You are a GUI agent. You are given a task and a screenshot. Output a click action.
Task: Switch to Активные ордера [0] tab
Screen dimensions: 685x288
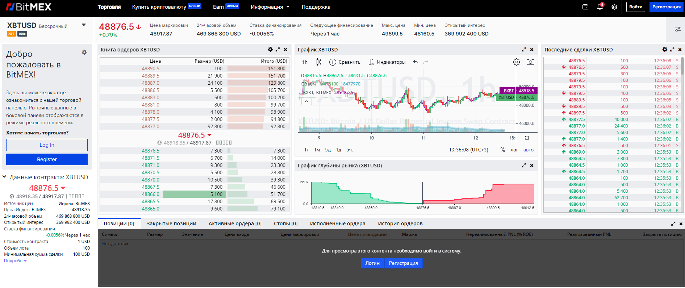pyautogui.click(x=235, y=224)
